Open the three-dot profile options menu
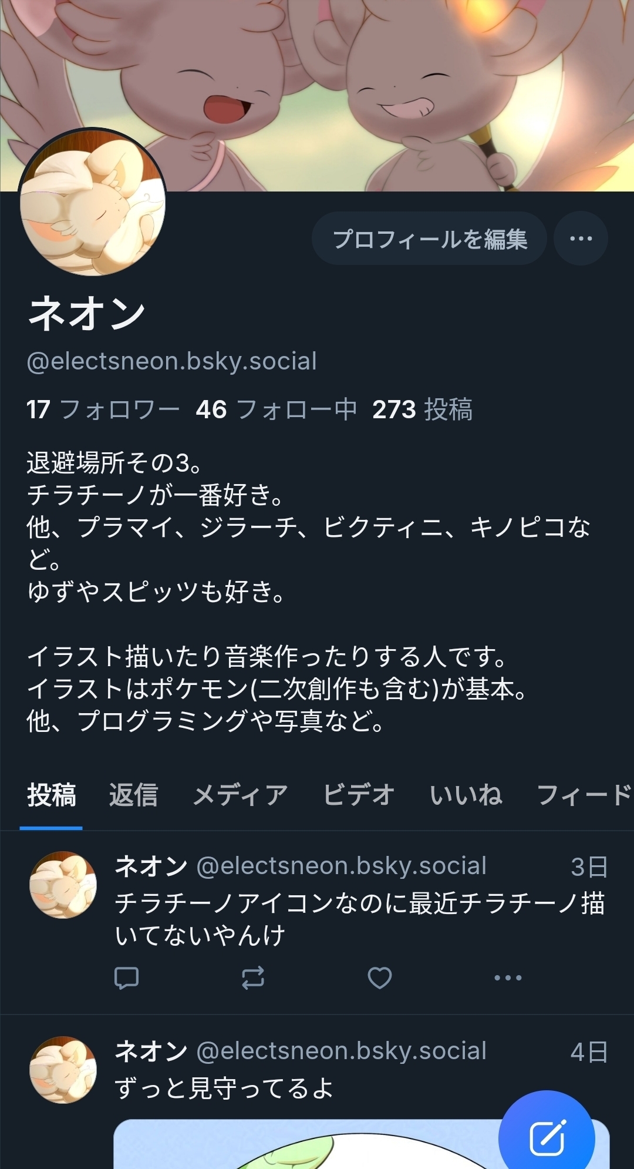 pos(581,238)
